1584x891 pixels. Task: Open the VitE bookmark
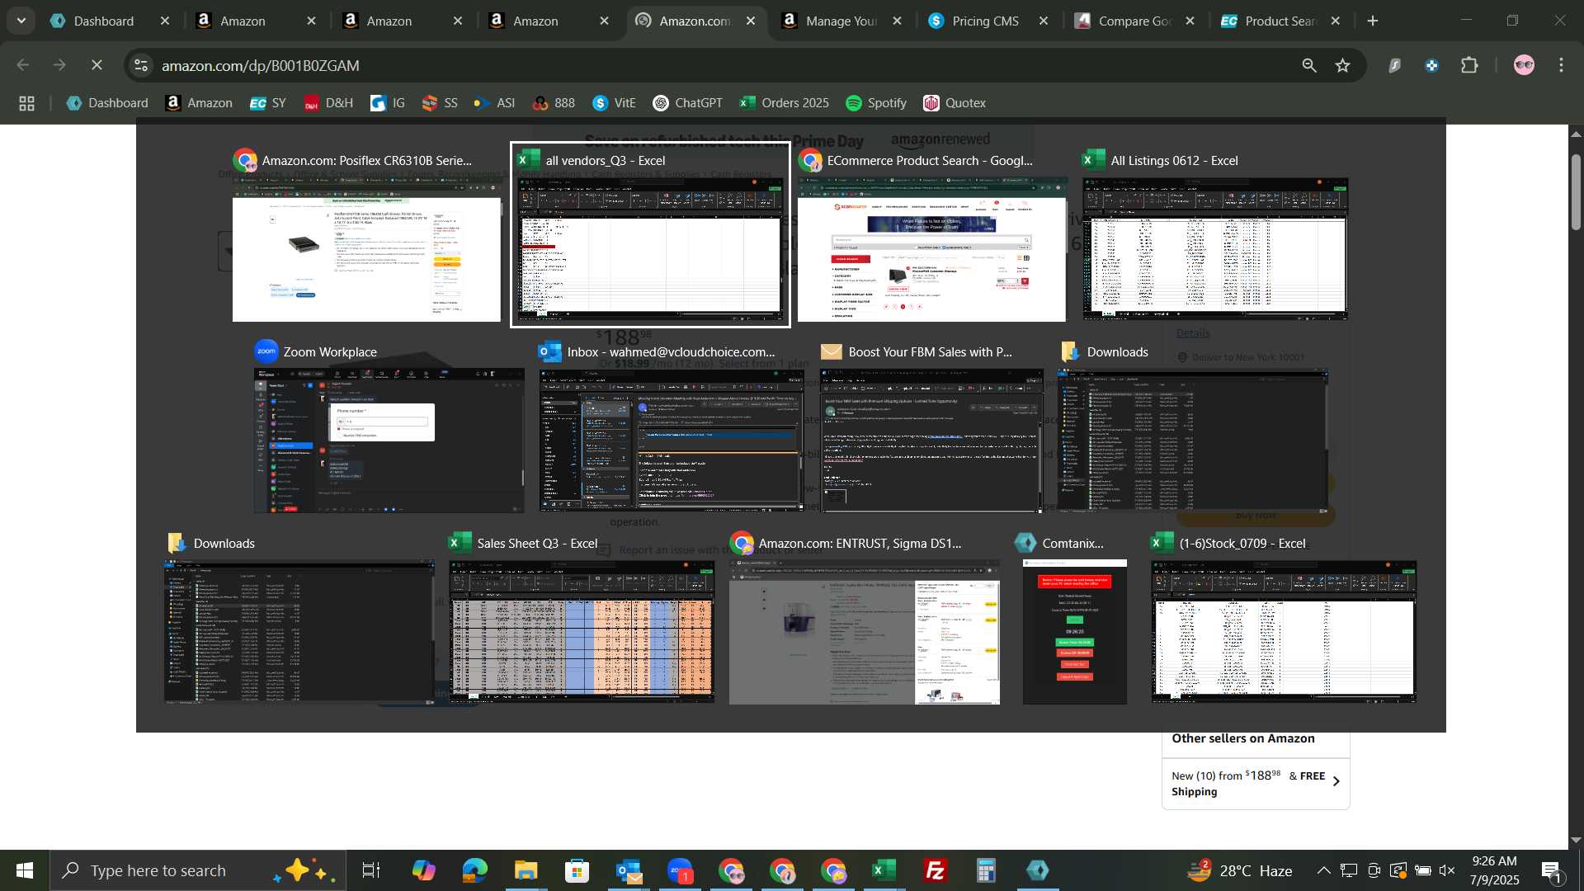point(614,103)
